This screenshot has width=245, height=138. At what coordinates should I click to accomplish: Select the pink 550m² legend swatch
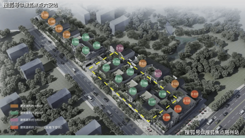tap(14, 120)
